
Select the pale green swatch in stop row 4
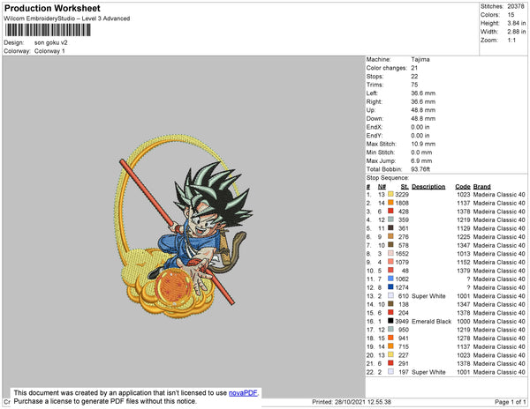pyautogui.click(x=390, y=219)
